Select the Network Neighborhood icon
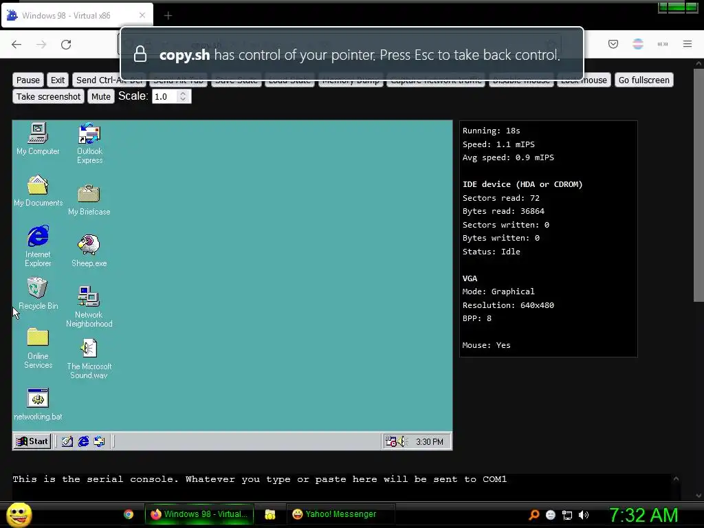The width and height of the screenshot is (704, 528). point(89,306)
